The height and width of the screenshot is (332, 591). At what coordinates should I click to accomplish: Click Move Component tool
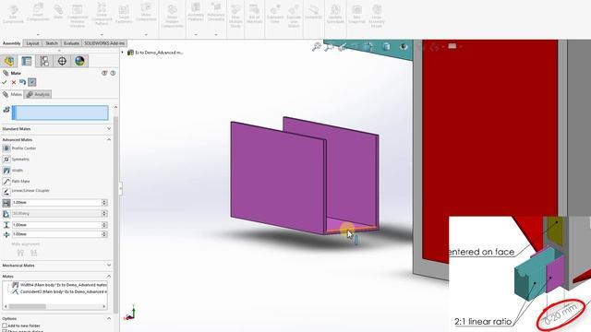[146, 12]
